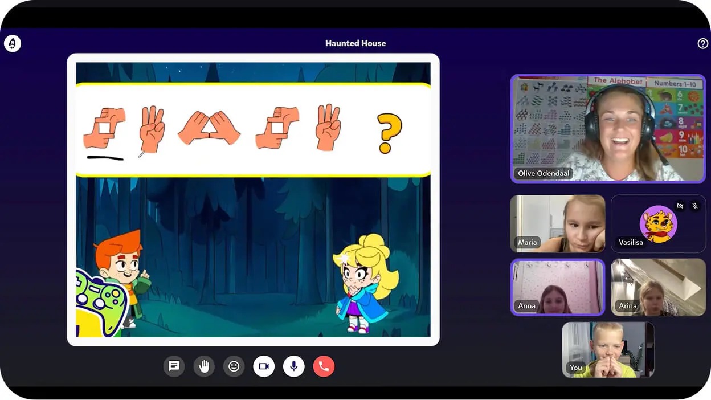Click Vasilisa's muted microphone icon
Viewport: 711px width, 400px height.
coord(694,206)
